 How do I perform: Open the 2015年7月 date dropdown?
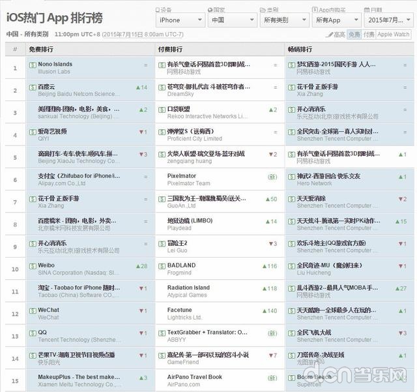click(388, 20)
